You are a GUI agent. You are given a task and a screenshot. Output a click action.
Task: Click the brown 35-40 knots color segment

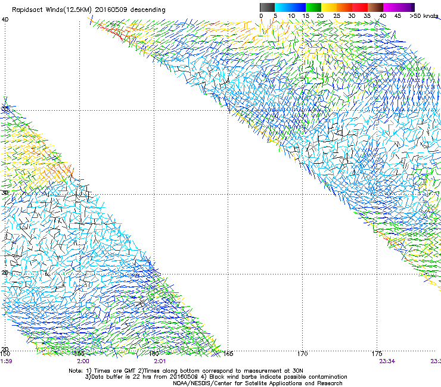point(375,7)
